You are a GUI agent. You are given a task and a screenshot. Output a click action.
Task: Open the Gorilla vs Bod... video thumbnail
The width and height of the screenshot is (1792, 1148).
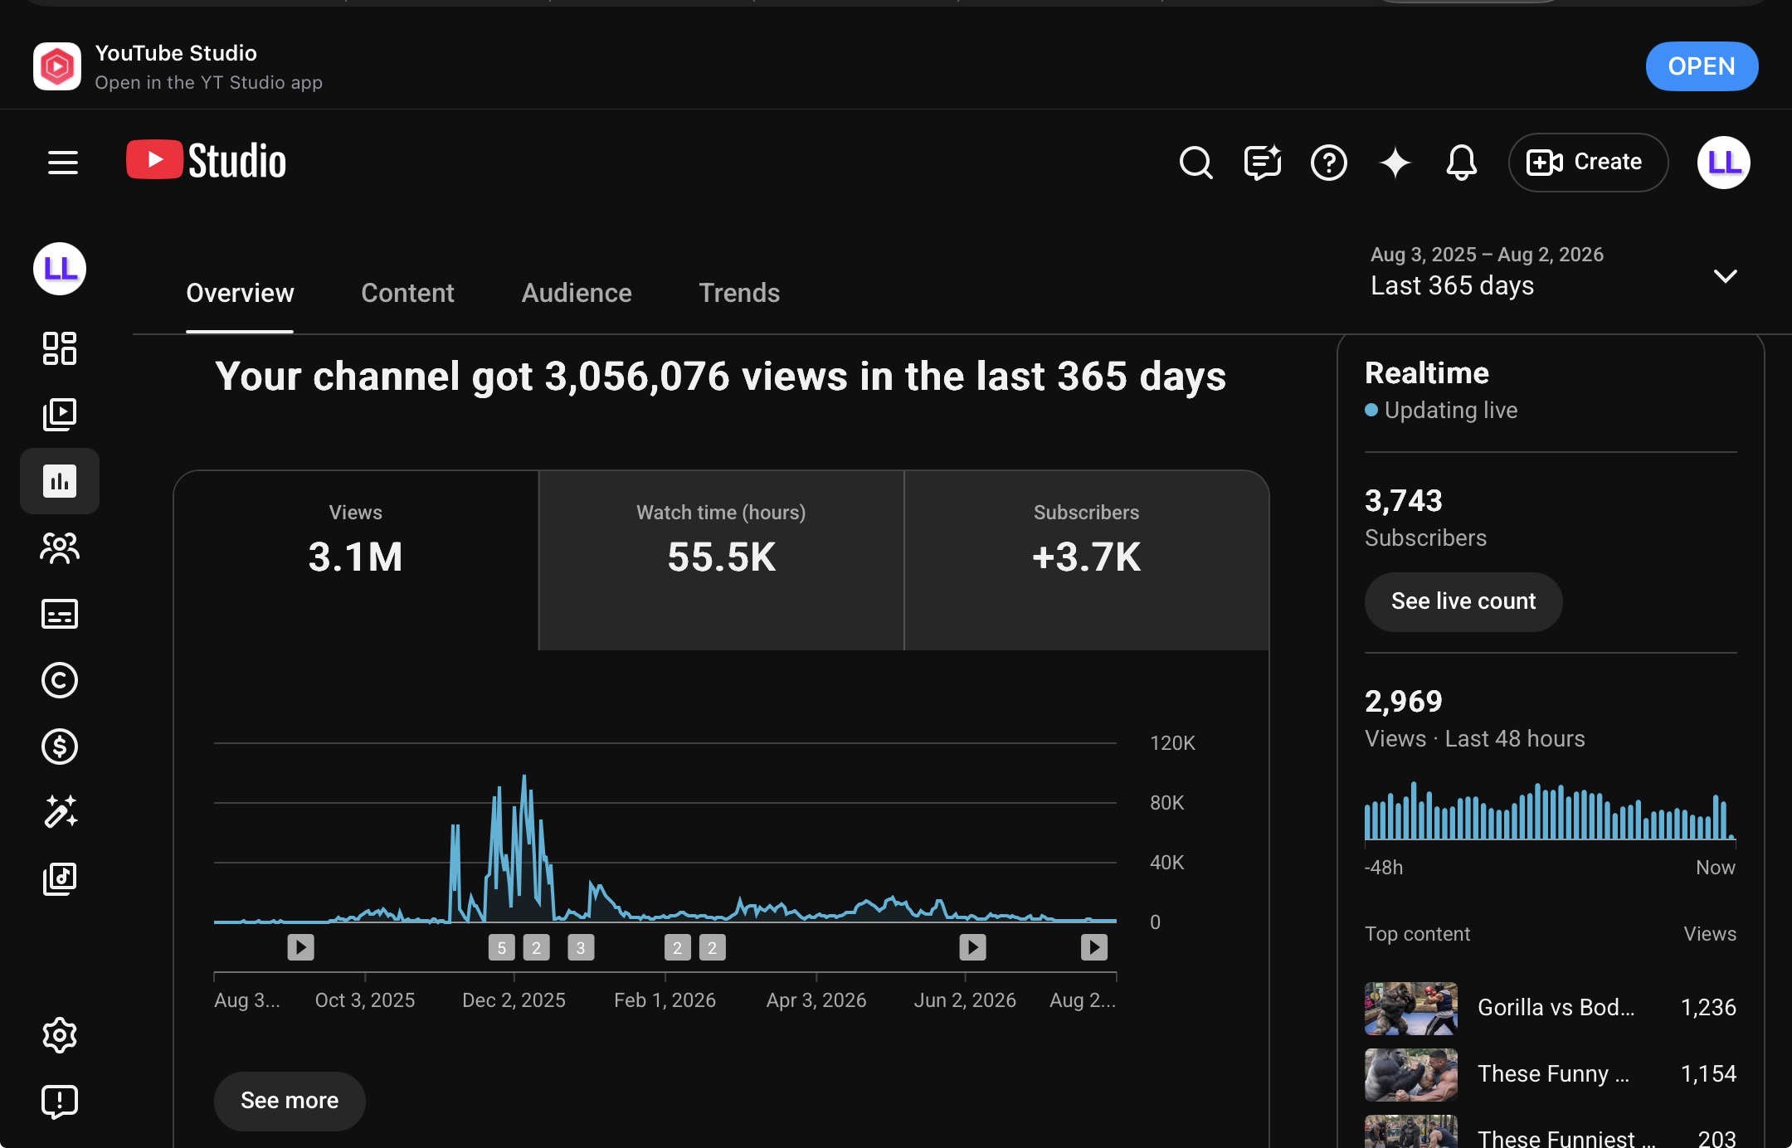(1411, 1008)
